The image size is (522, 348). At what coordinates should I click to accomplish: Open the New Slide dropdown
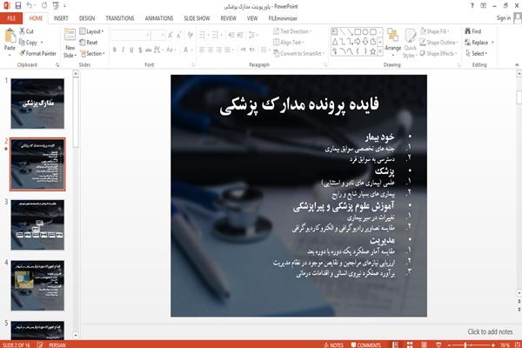click(x=70, y=53)
